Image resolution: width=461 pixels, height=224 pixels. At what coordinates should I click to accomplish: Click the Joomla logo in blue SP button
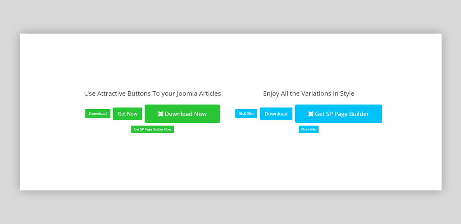[311, 114]
